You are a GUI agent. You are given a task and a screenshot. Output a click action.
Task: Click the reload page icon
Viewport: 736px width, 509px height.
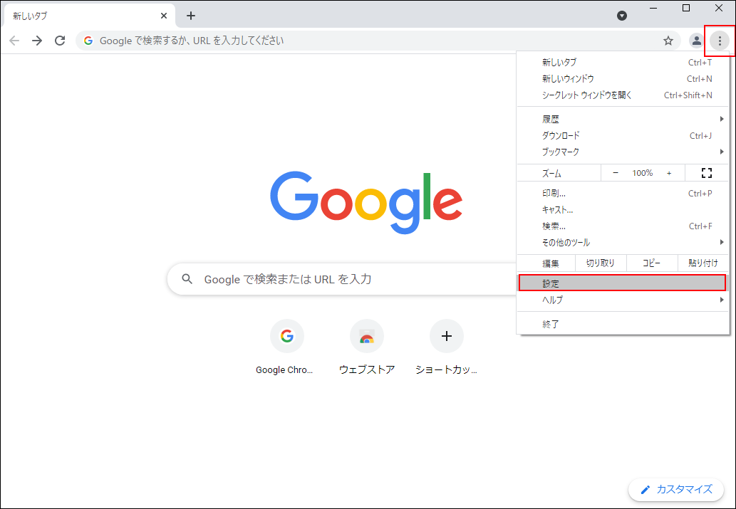point(60,41)
